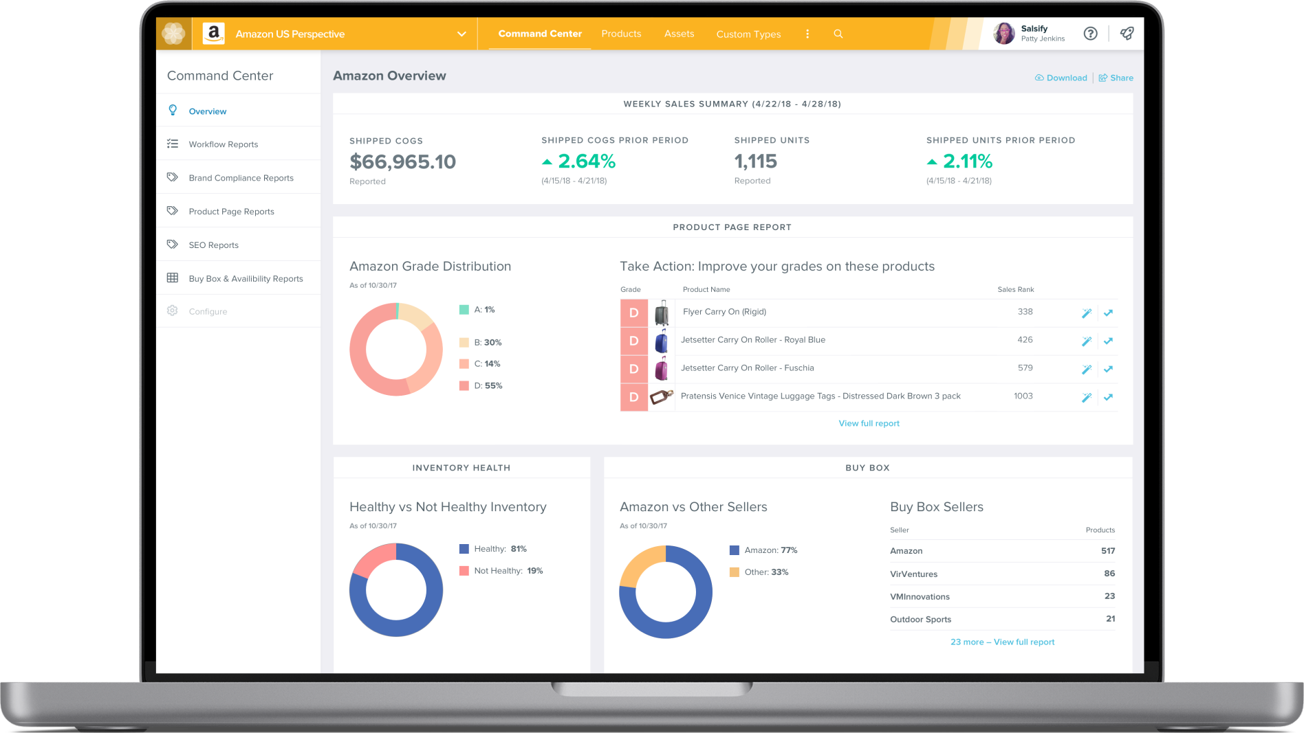Viewport: 1304px width, 733px height.
Task: Select the VMInnovations seller row
Action: click(x=1002, y=596)
